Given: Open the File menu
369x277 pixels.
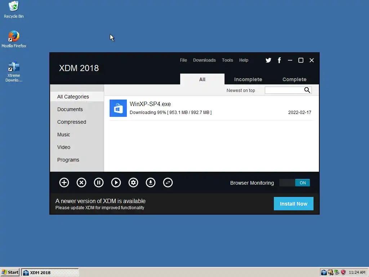Looking at the screenshot, I should coord(183,60).
